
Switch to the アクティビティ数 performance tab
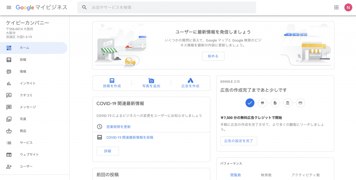tap(306, 175)
